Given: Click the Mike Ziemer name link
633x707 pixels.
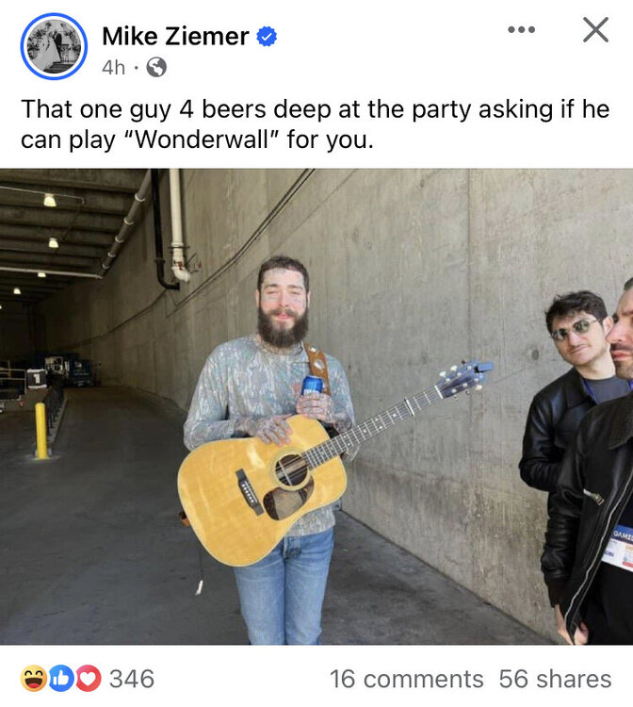Looking at the screenshot, I should point(175,36).
